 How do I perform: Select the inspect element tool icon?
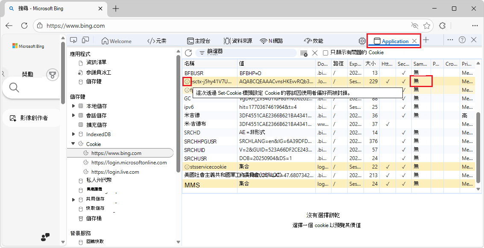(73, 40)
